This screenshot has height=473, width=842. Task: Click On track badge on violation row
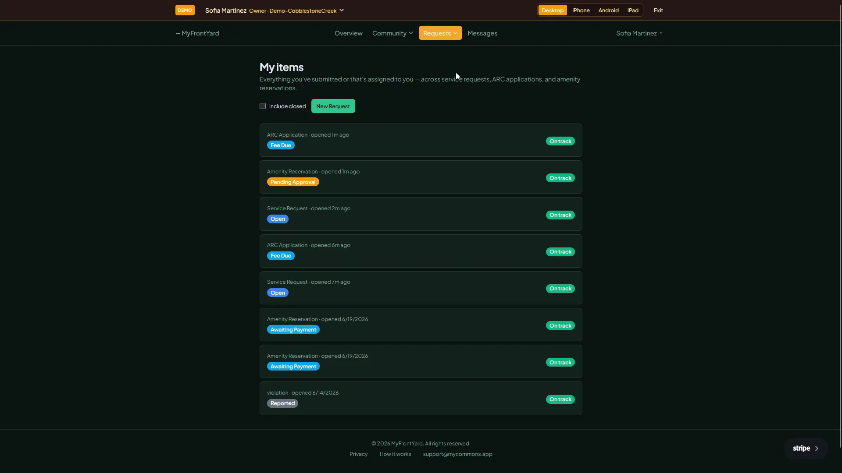[x=560, y=399]
